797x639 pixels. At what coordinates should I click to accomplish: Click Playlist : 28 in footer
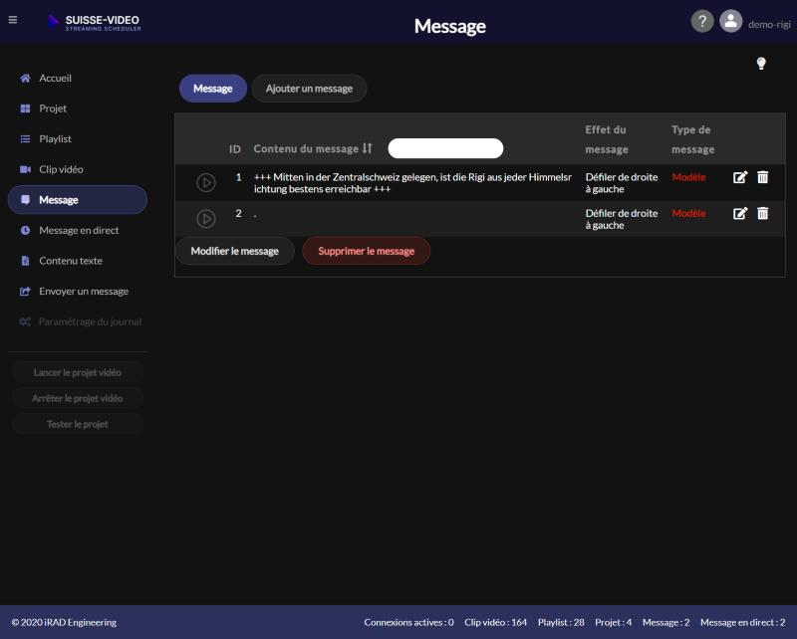[561, 622]
